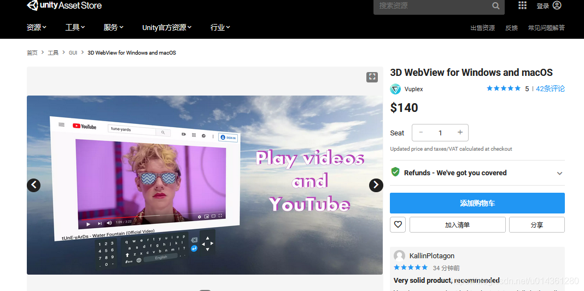
Task: Expand the Refunds section chevron
Action: [x=559, y=173]
